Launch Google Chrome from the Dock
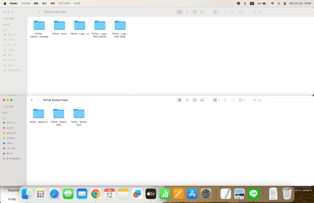 click(x=96, y=194)
